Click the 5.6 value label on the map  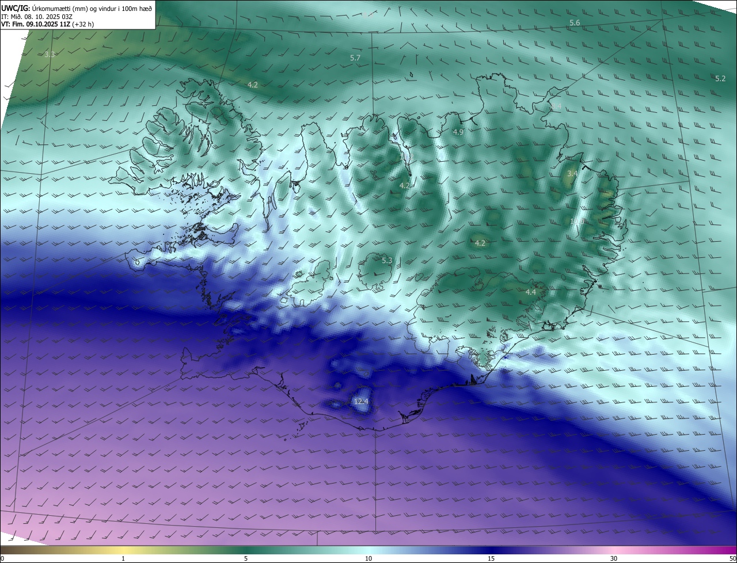coord(575,22)
